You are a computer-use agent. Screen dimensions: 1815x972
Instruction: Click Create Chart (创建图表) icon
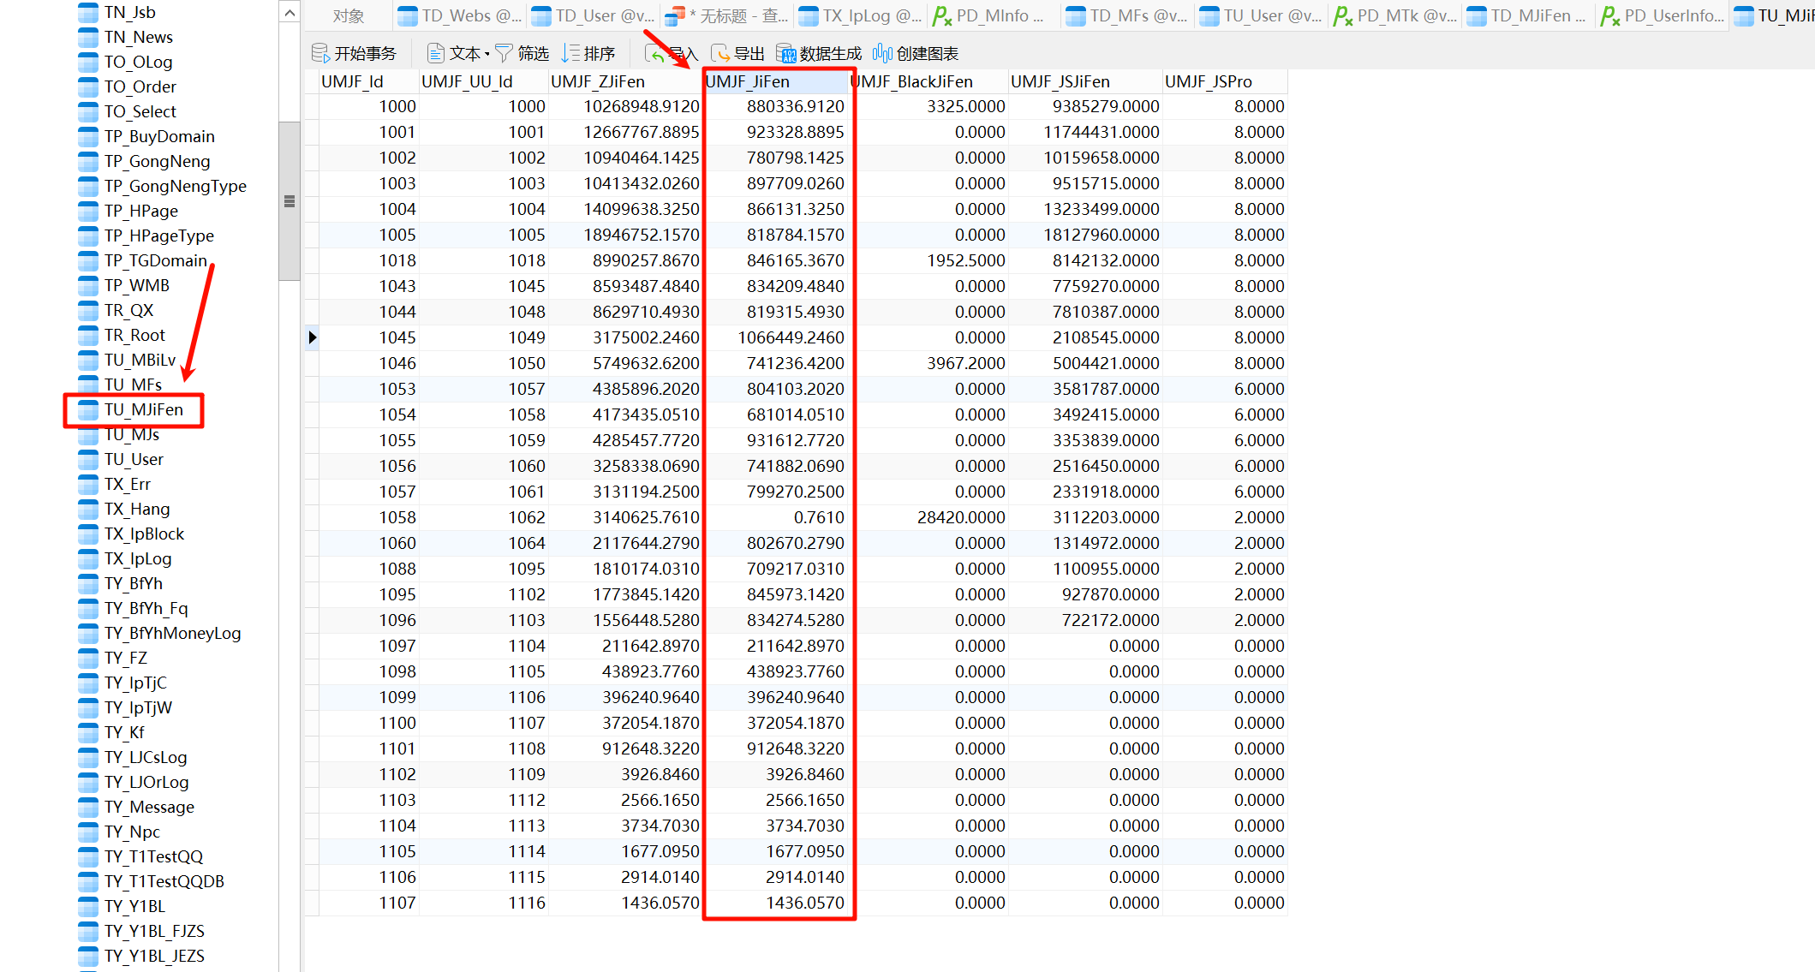click(x=882, y=54)
